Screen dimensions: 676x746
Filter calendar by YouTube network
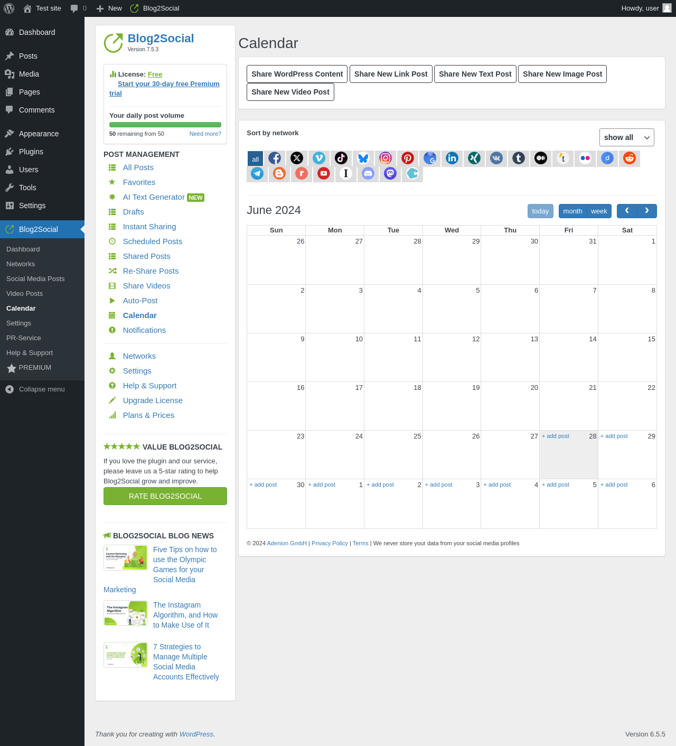coord(324,173)
